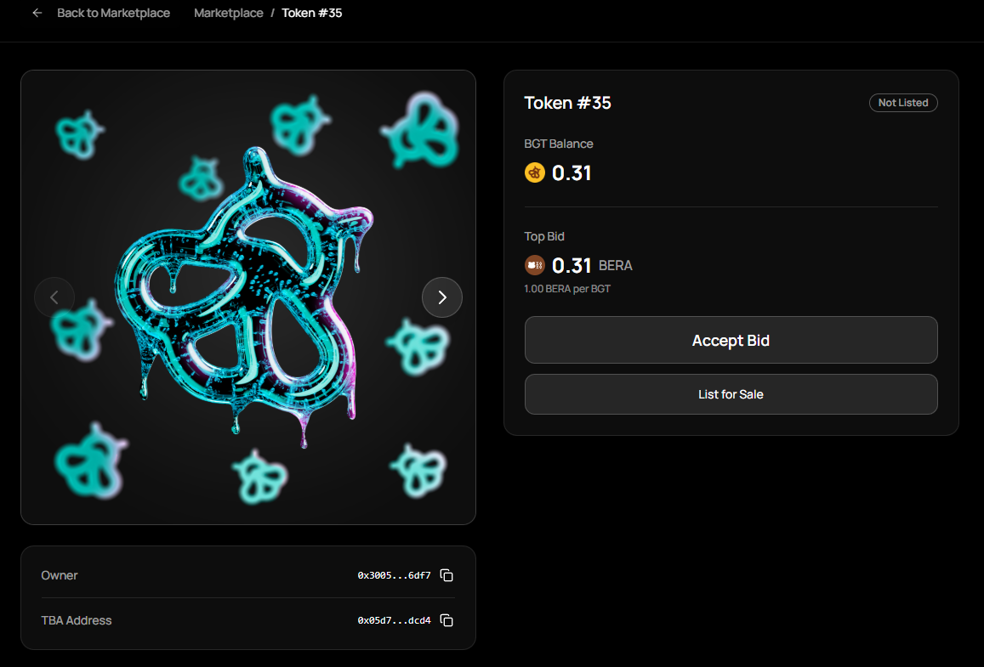This screenshot has width=984, height=667.
Task: Click the Not Listed status badge
Action: [x=902, y=103]
